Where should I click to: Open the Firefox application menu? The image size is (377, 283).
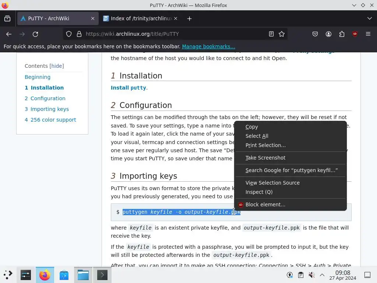pos(368,34)
